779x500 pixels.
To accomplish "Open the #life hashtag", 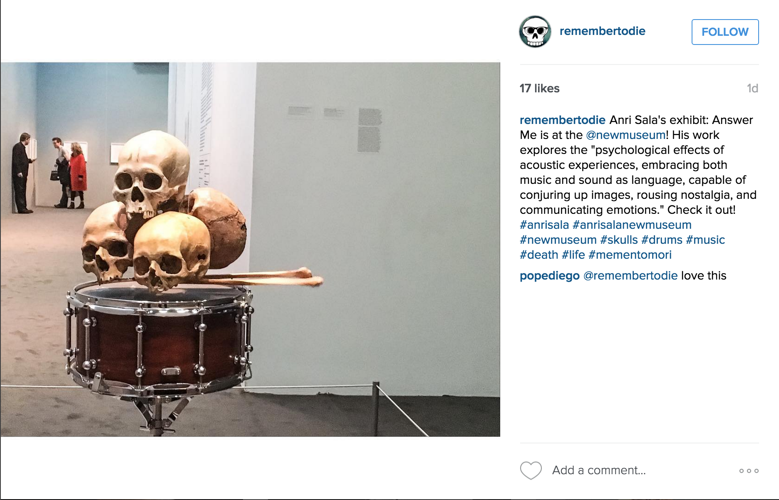I will tap(573, 255).
